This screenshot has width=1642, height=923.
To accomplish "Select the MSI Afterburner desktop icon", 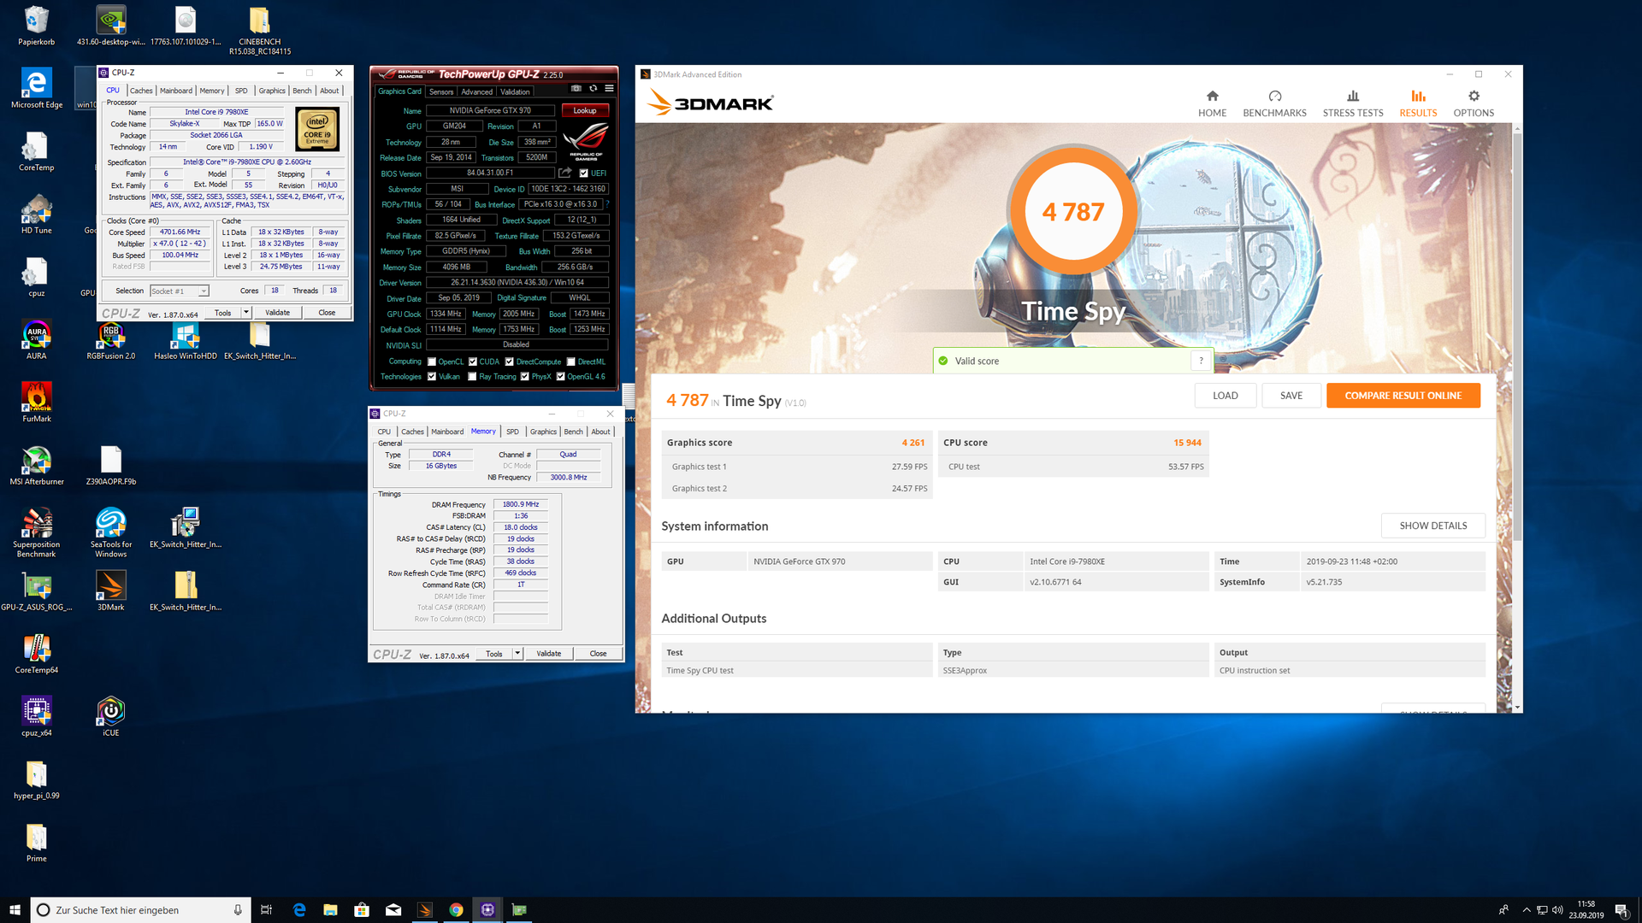I will tap(37, 466).
